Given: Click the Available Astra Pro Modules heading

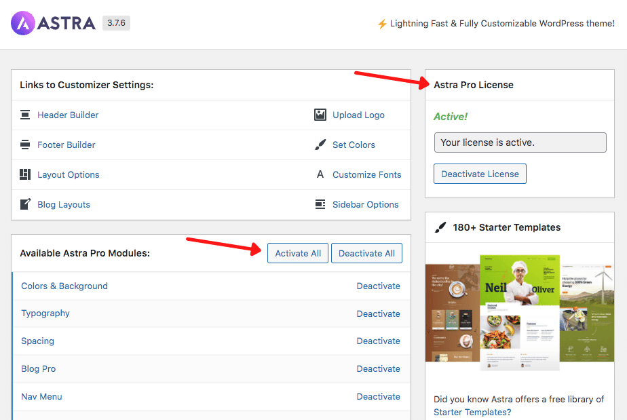Looking at the screenshot, I should pos(85,253).
